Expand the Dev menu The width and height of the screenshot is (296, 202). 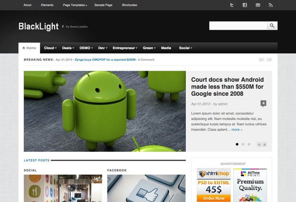[x=102, y=48]
